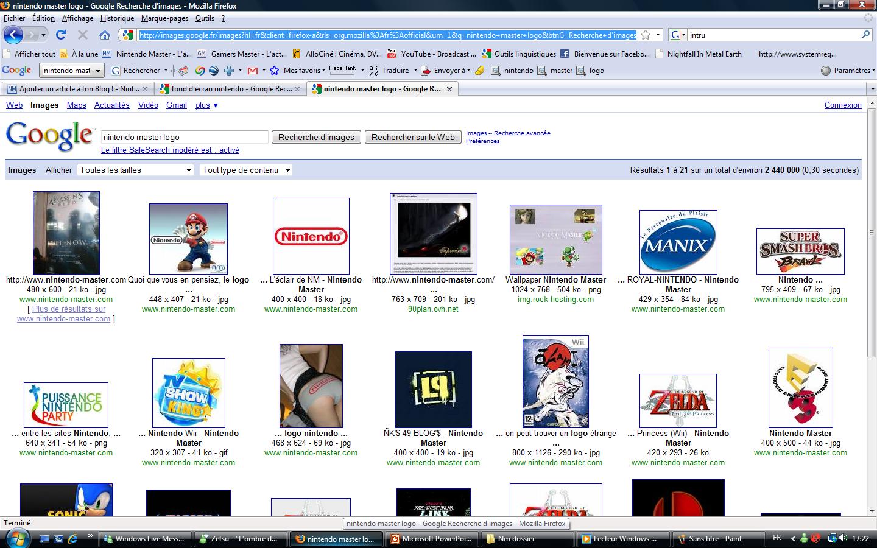Screen dimensions: 877x548
Task: Switch to Microsoft PowerPoint in taskbar
Action: [432, 539]
